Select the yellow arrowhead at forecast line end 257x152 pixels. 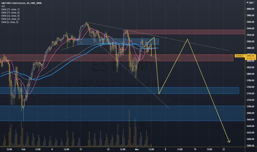229,141
